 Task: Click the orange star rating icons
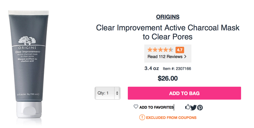pyautogui.click(x=160, y=50)
